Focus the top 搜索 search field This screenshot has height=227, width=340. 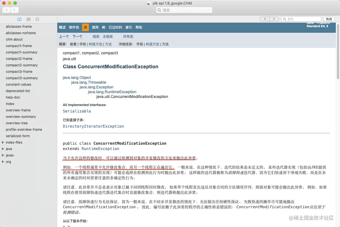(184, 10)
